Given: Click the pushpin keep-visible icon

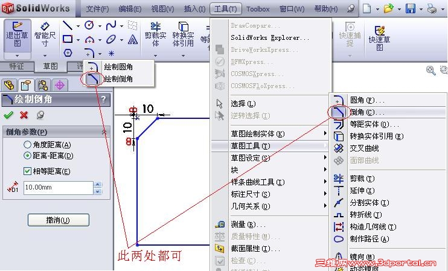Looking at the screenshot, I should point(40,115).
